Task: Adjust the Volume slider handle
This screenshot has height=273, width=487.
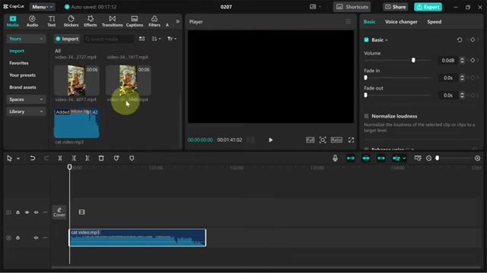Action: coord(413,60)
